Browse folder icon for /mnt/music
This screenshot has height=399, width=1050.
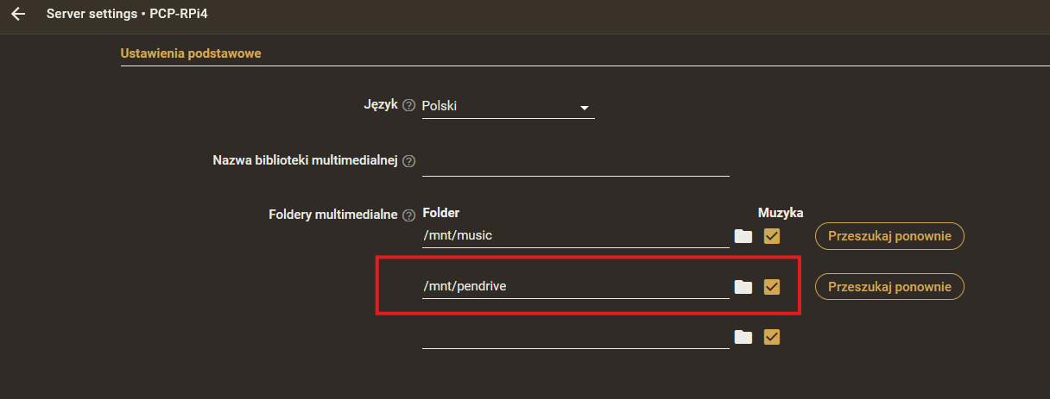pos(743,236)
